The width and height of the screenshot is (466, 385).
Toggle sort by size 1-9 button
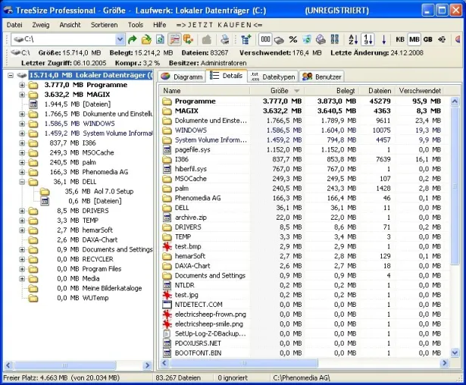pos(367,39)
